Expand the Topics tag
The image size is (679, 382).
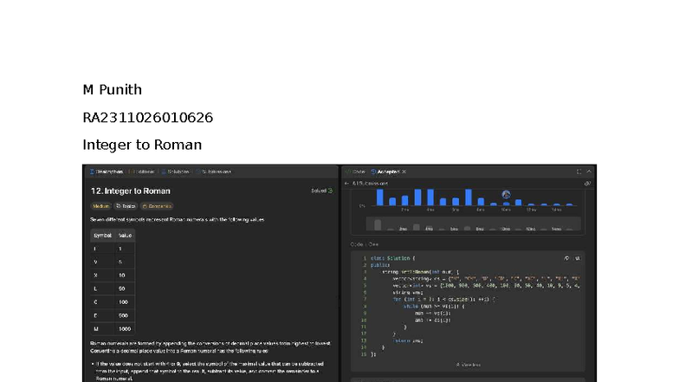pyautogui.click(x=126, y=206)
